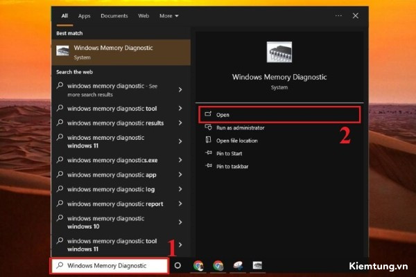This screenshot has width=416, height=277.
Task: Close the search panel with X
Action: click(356, 16)
